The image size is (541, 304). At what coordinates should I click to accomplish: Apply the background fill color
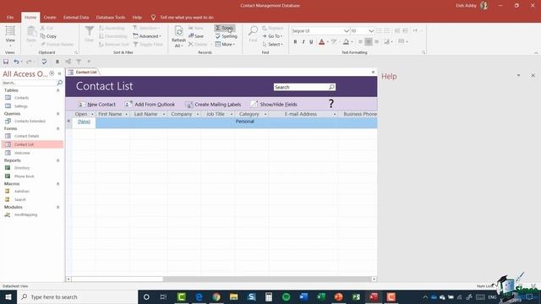(346, 41)
